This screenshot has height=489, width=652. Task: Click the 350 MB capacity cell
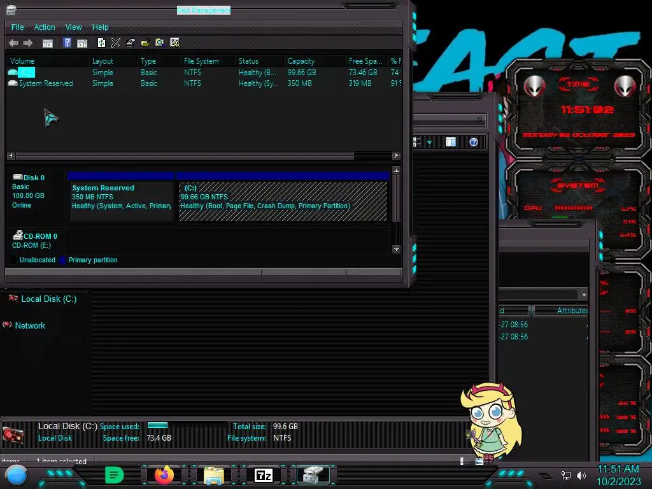(x=299, y=83)
